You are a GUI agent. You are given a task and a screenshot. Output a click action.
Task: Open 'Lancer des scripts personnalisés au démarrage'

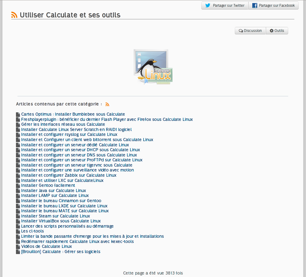click(67, 226)
